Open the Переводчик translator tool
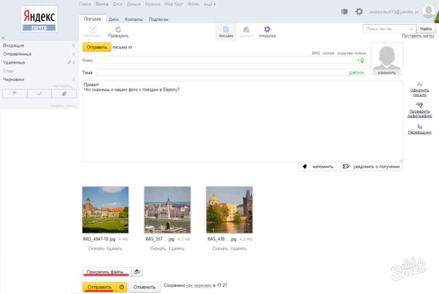This screenshot has width=439, height=294. [x=419, y=127]
